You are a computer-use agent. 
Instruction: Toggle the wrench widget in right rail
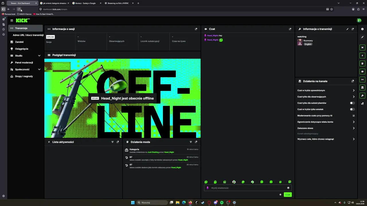(x=362, y=96)
